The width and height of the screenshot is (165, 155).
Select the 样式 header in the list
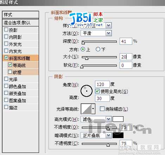[20, 15]
